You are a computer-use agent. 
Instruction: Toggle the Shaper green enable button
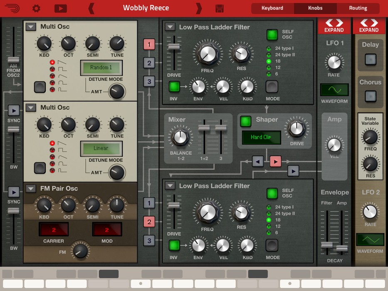[246, 121]
